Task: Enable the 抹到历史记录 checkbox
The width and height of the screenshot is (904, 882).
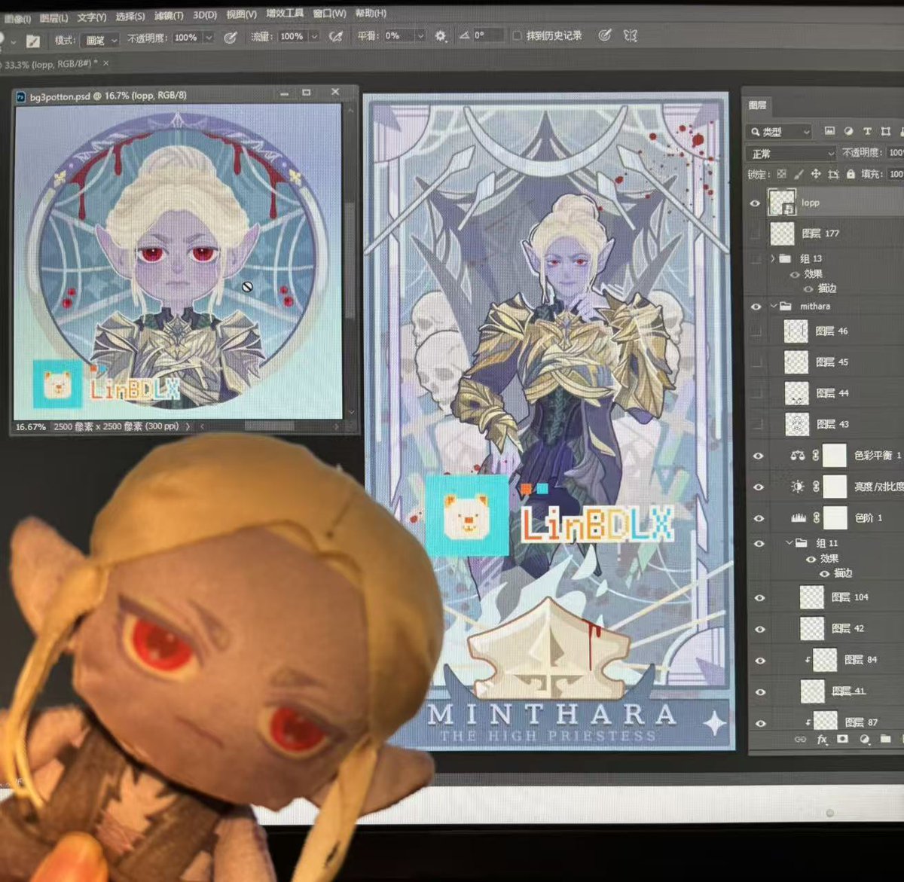Action: pyautogui.click(x=517, y=35)
